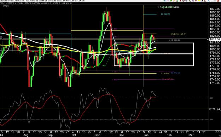Click the Jan month label on time axis

[x=146, y=135]
